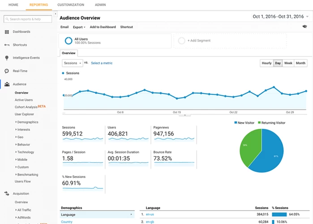Click Add to Dashboard button

pyautogui.click(x=103, y=27)
